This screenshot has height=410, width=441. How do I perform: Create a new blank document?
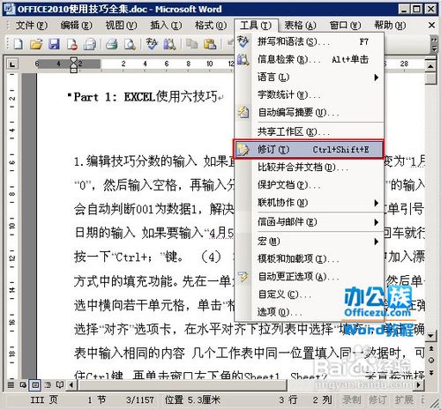(x=18, y=45)
